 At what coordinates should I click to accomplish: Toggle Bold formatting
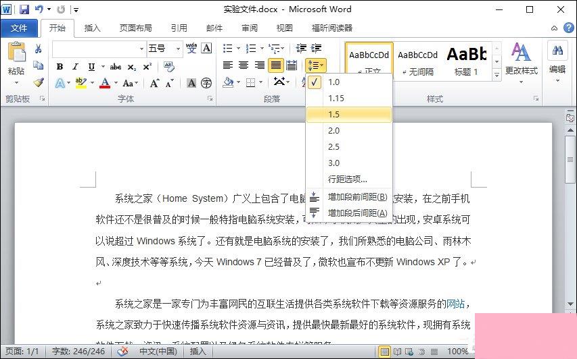point(60,67)
